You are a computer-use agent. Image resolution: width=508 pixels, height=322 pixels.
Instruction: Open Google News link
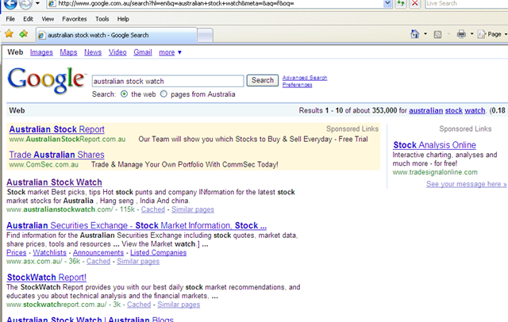click(93, 52)
